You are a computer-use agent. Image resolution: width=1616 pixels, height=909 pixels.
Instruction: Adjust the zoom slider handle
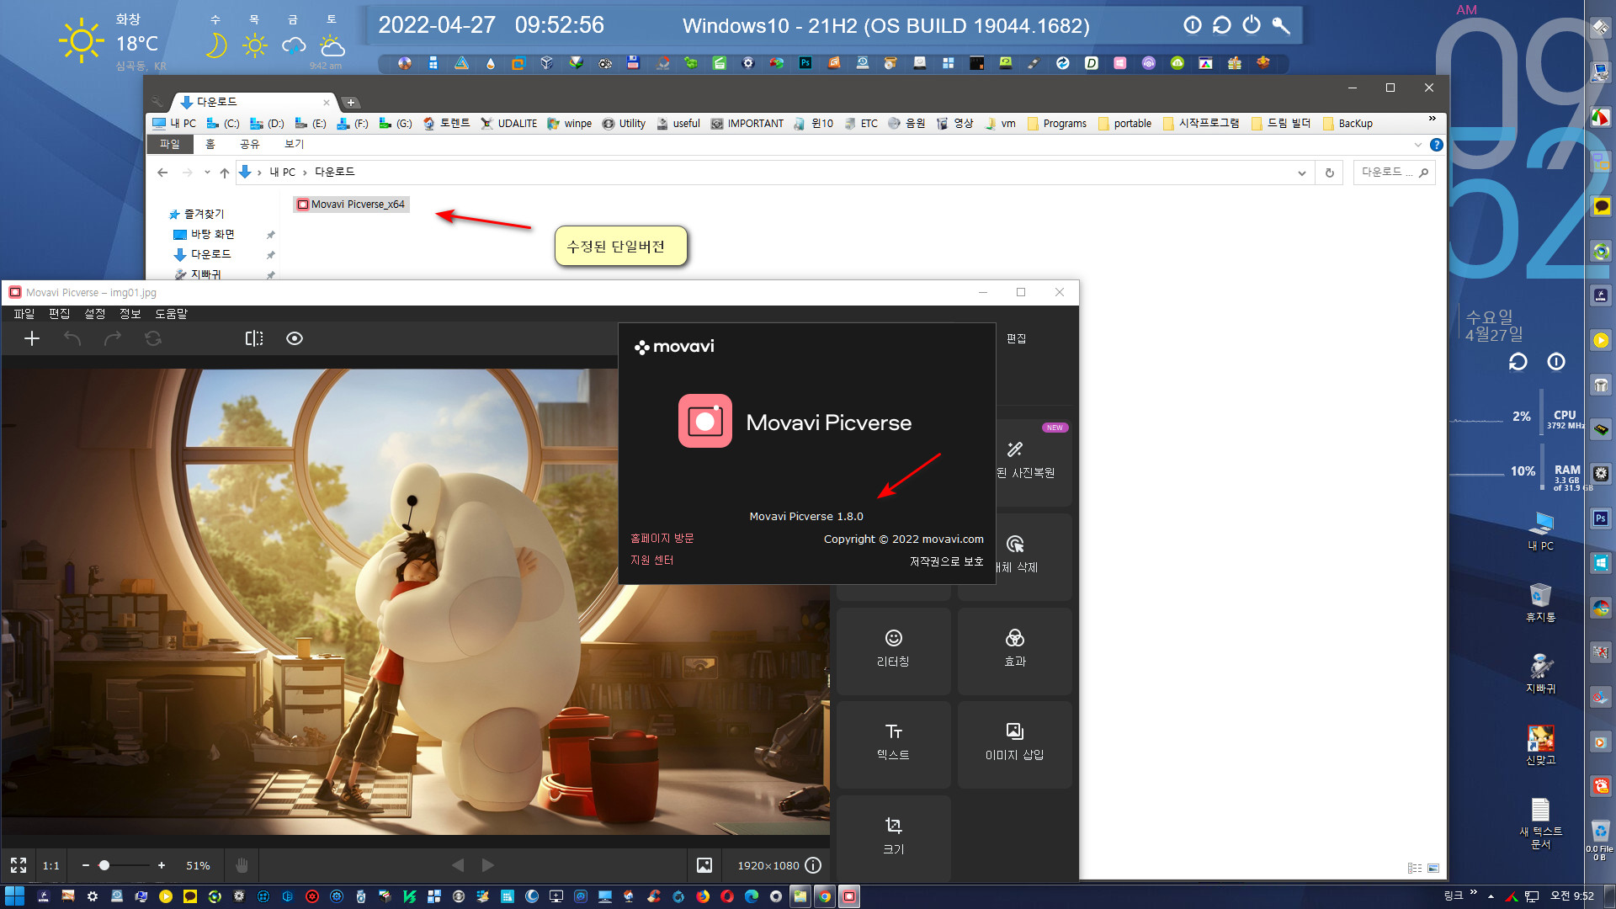(x=104, y=865)
